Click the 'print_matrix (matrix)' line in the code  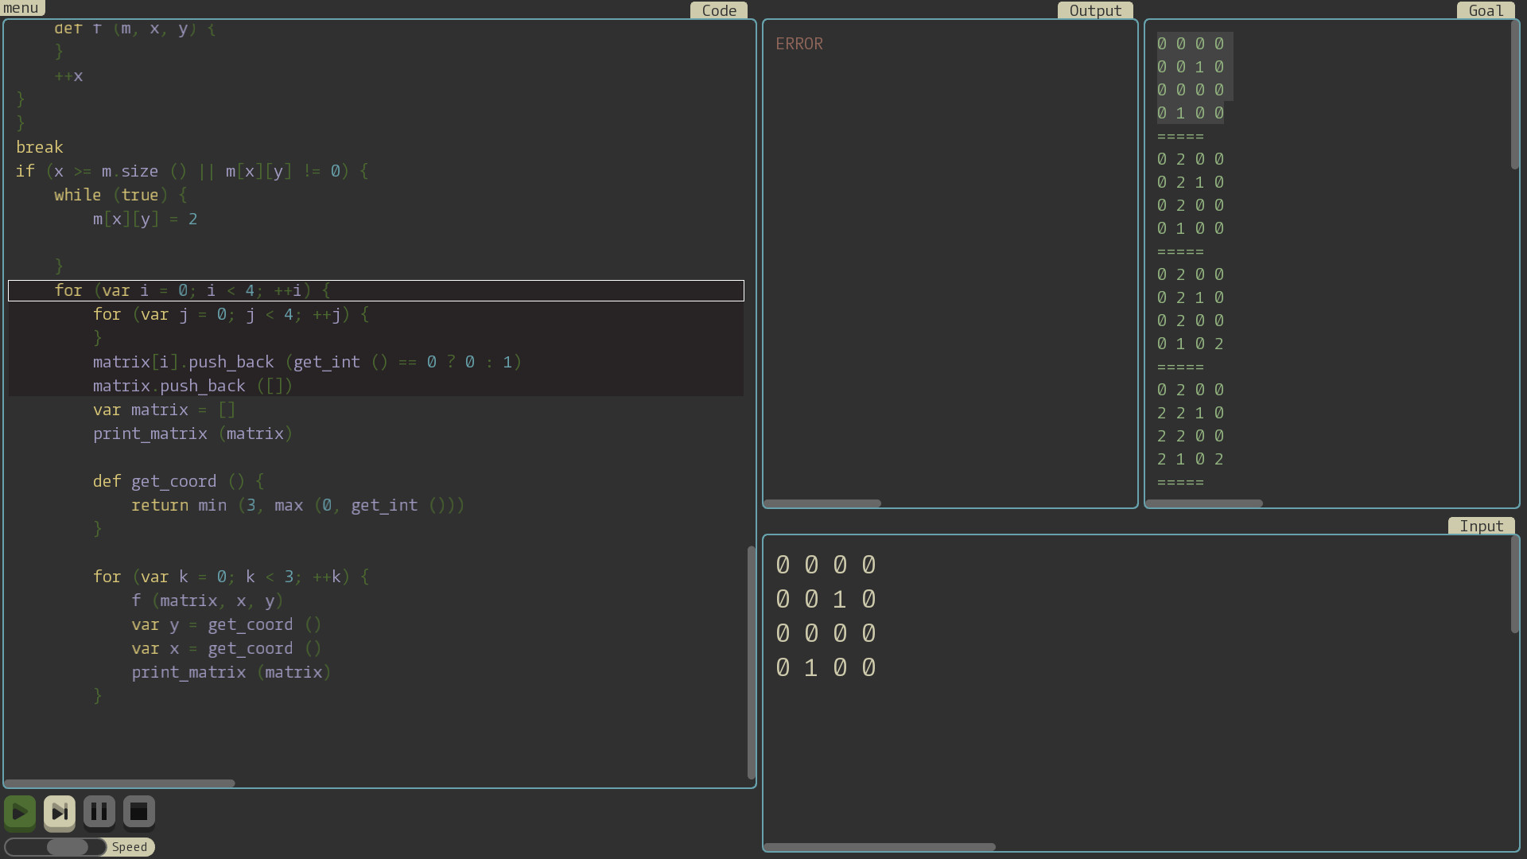coord(192,433)
